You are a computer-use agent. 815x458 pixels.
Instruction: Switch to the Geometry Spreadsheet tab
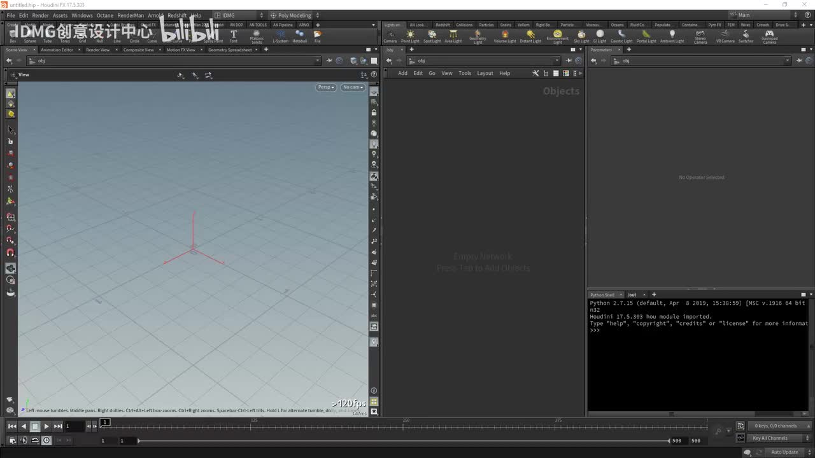coord(230,50)
